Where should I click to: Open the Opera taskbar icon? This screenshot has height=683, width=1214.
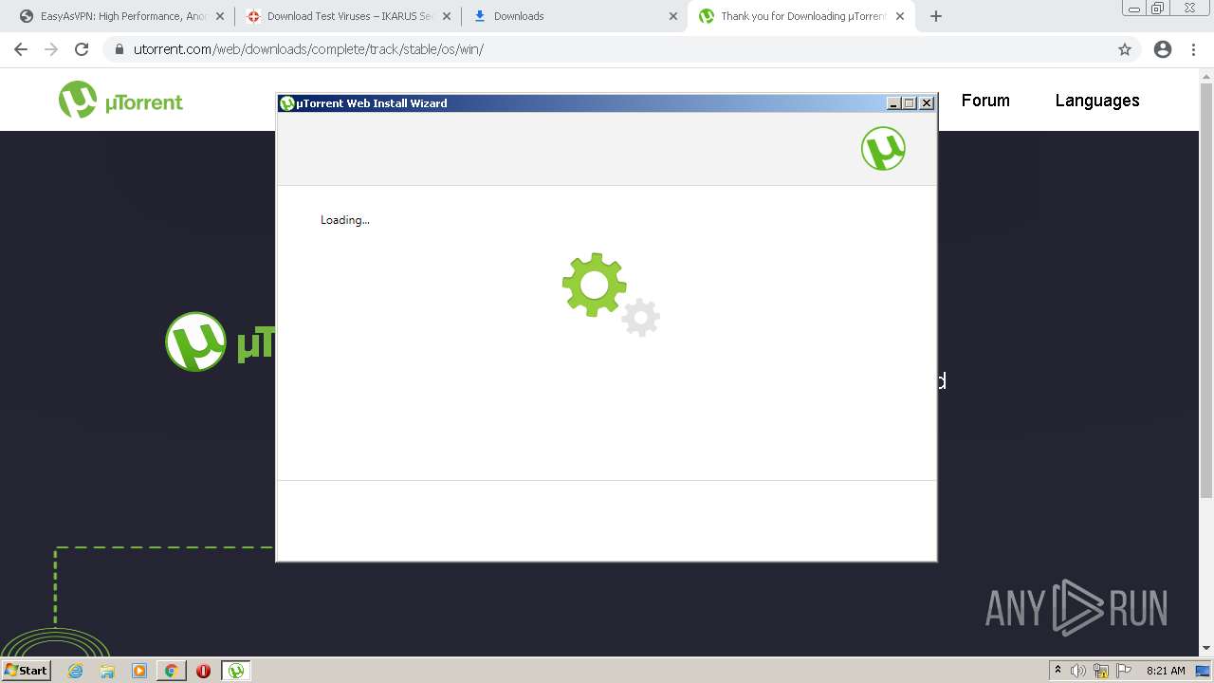[x=203, y=671]
